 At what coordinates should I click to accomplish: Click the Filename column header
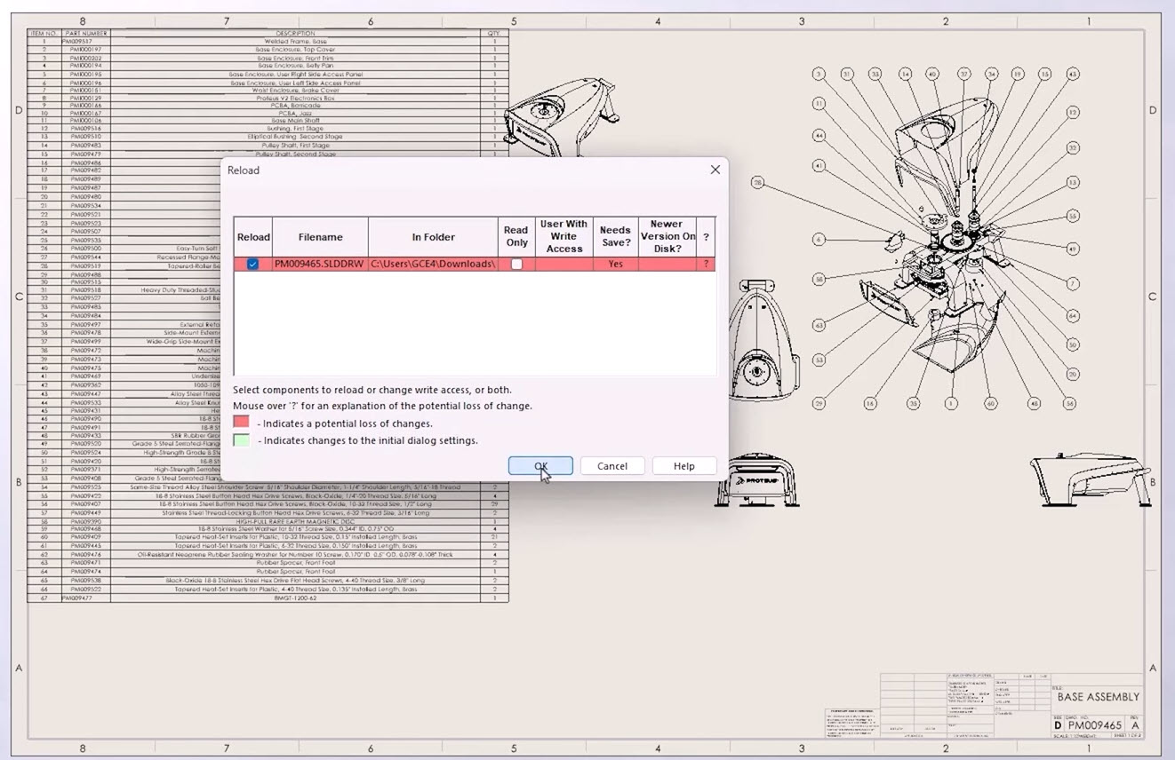coord(319,237)
